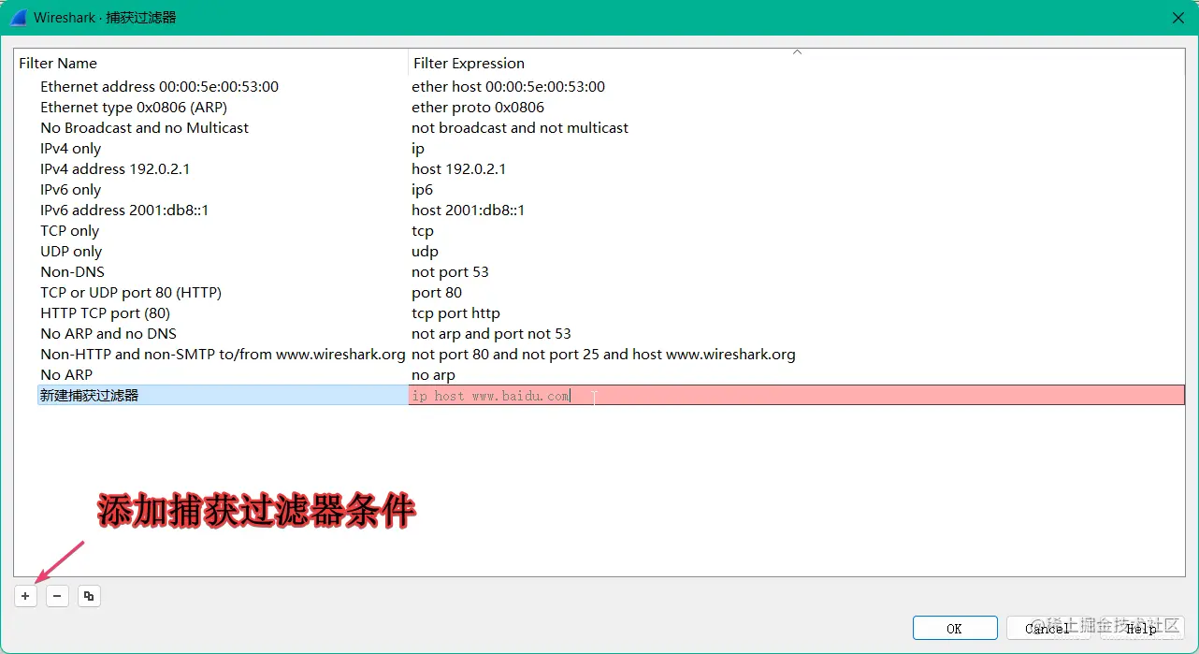The image size is (1199, 654).
Task: Select the IPv4 address 192.0.2.1 filter name
Action: [115, 169]
